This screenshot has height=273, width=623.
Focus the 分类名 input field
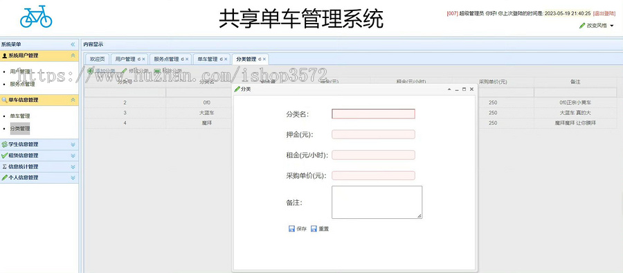pos(373,114)
